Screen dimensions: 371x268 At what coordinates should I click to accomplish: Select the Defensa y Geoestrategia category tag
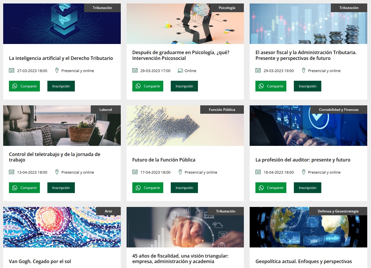(x=338, y=211)
